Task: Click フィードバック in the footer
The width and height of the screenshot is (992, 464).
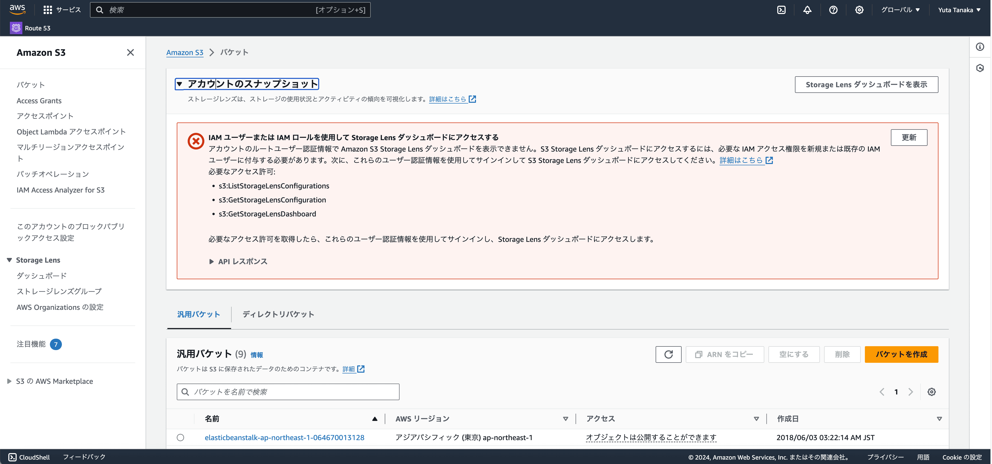Action: pos(84,457)
